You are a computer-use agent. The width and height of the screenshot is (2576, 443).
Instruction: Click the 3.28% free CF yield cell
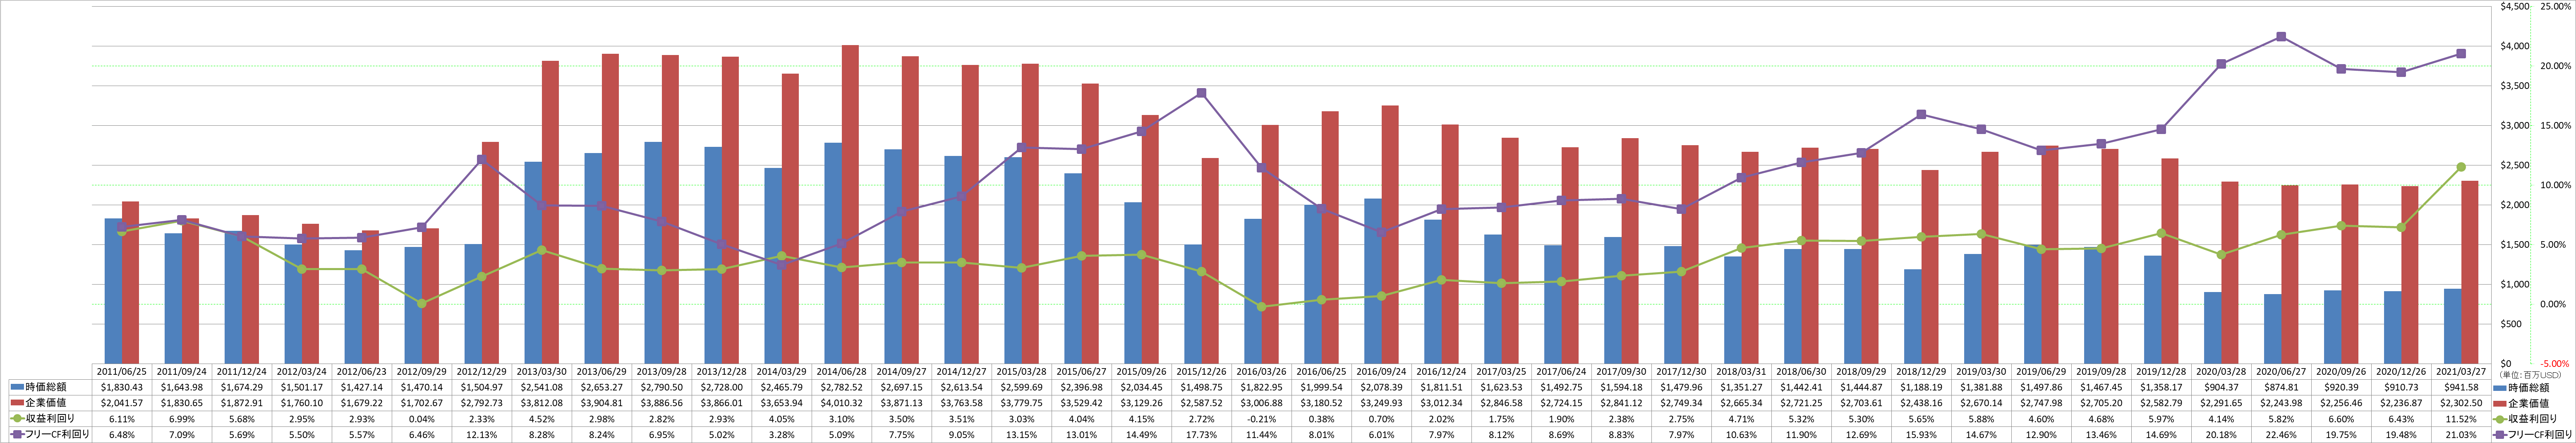pyautogui.click(x=782, y=435)
